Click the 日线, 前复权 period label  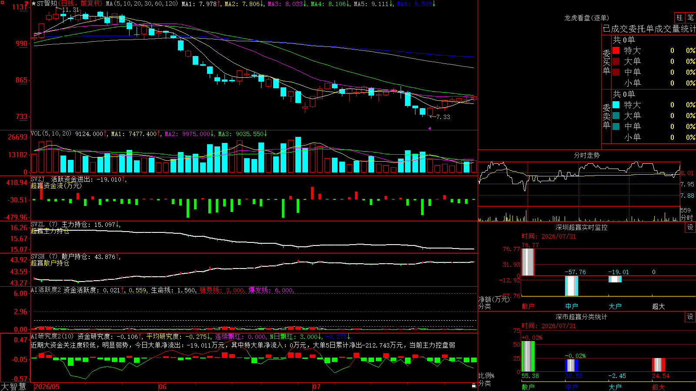pos(80,3)
